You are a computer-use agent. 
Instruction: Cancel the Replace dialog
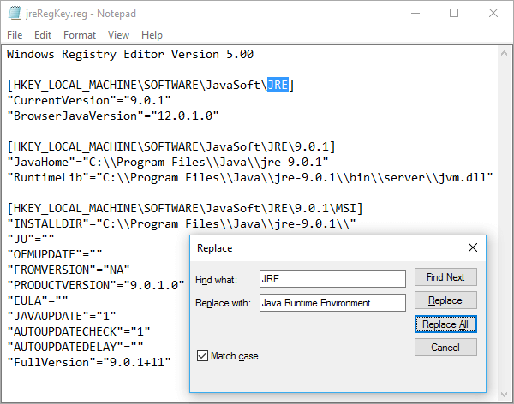click(x=445, y=347)
